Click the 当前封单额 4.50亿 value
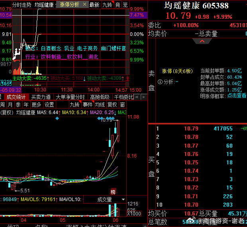 [235, 71]
